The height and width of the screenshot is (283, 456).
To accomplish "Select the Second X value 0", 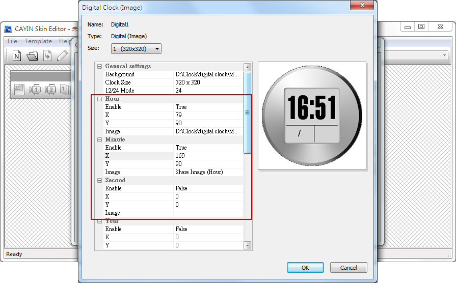I will (208, 196).
